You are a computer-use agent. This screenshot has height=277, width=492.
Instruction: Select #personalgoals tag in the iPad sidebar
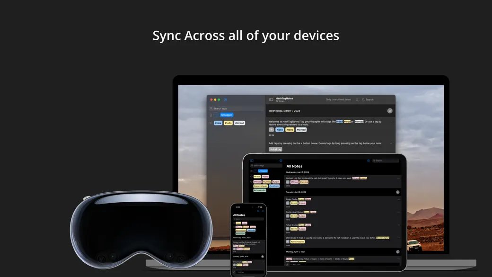261,186
